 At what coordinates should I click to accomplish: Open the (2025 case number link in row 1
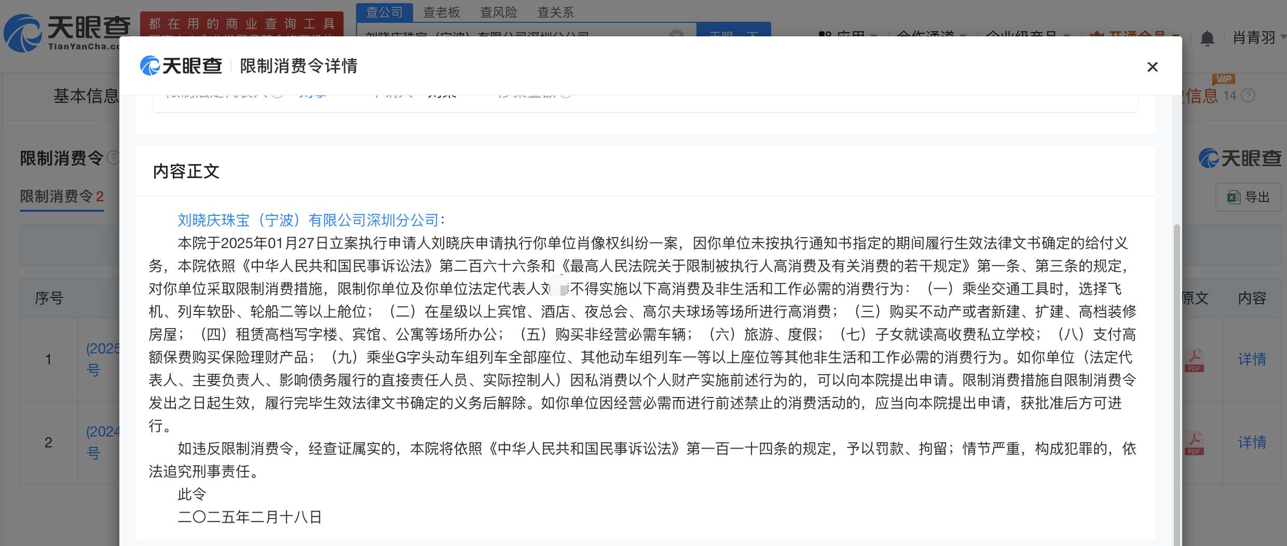pyautogui.click(x=103, y=359)
